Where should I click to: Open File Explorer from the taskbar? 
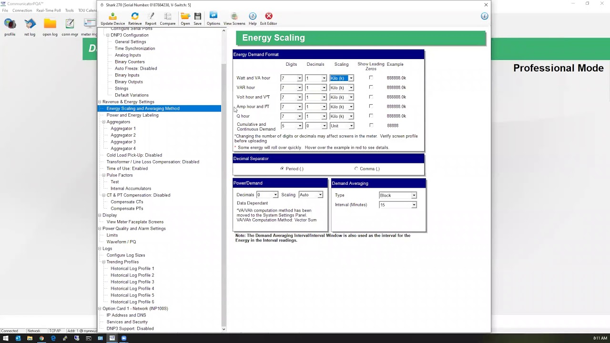30,338
